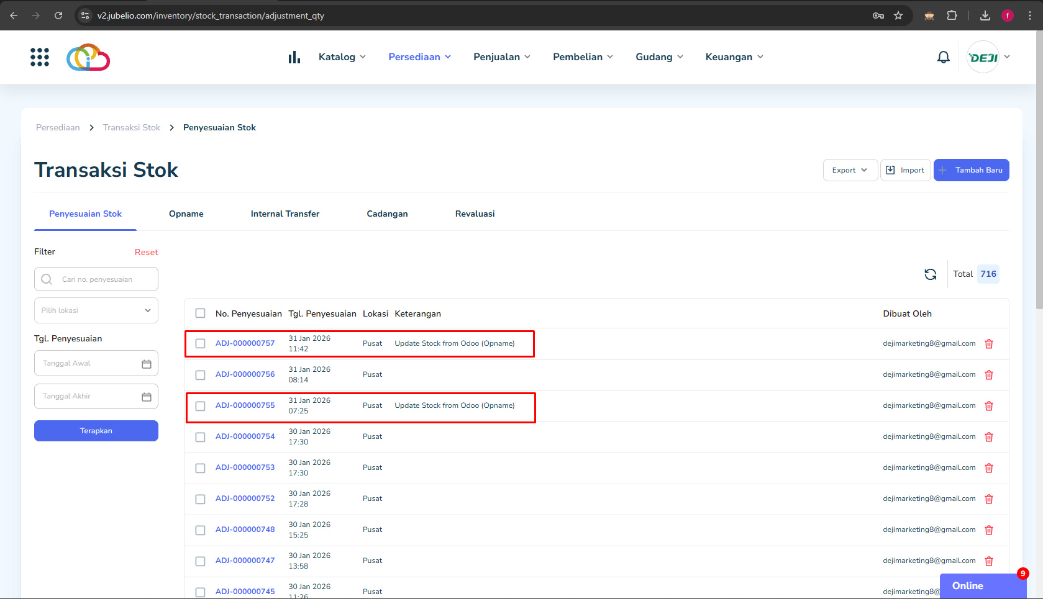Check the box for ADJ-000000756

coord(200,375)
